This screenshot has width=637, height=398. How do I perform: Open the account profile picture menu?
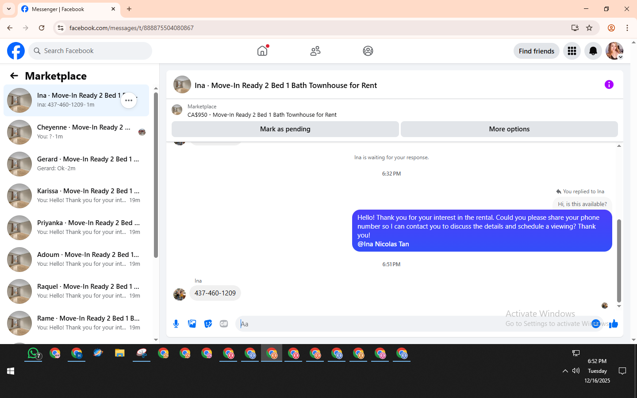point(614,51)
